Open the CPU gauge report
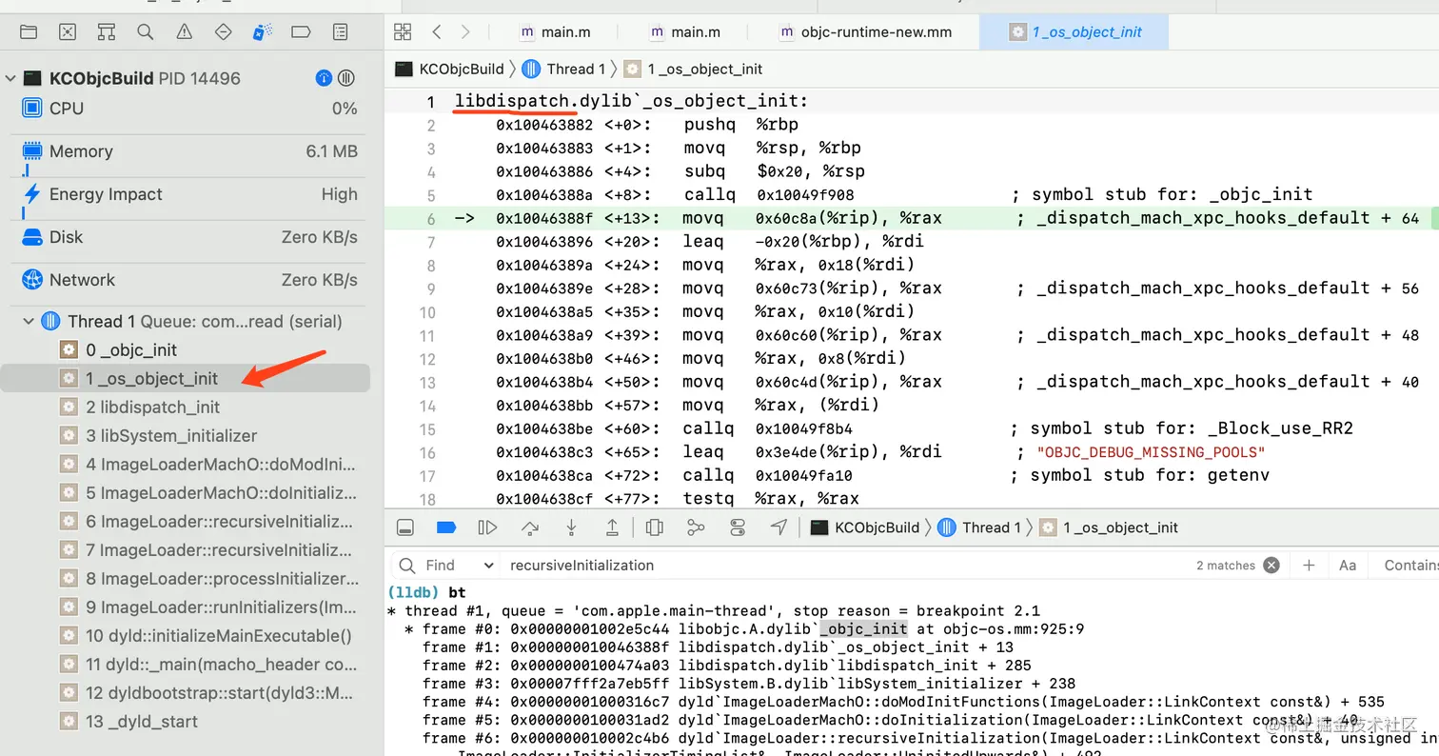This screenshot has height=756, width=1439. (x=191, y=109)
